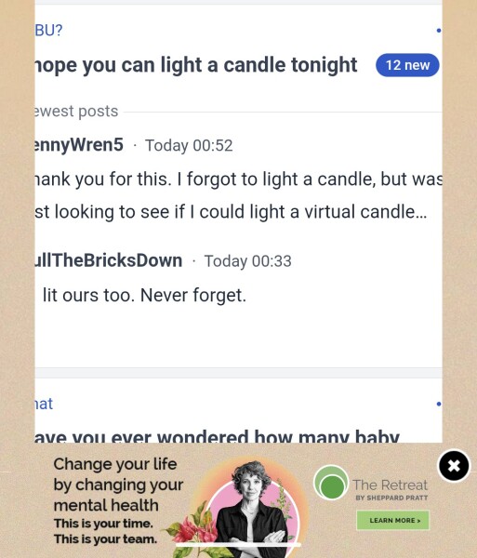Open the 'light a candle tonight' thread
Viewport: 477px width, 558px height.
[x=196, y=65]
